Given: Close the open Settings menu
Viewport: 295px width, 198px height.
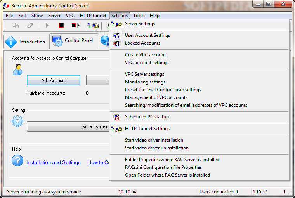Looking at the screenshot, I should point(120,16).
